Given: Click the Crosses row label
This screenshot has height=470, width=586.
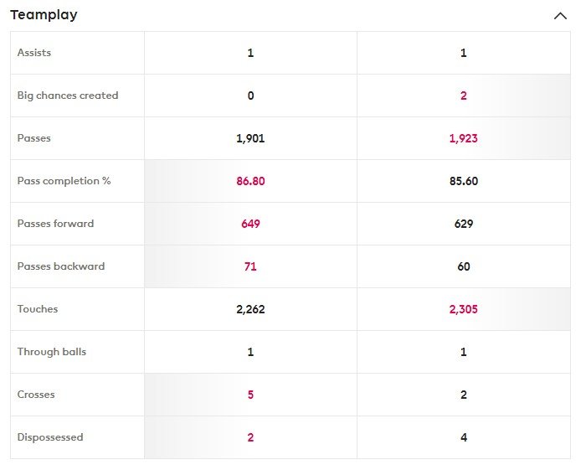Looking at the screenshot, I should [x=36, y=395].
